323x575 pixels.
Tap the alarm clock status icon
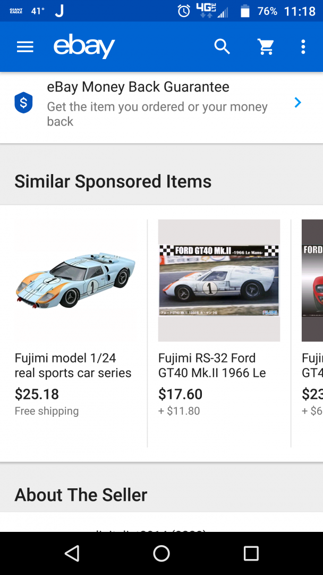[184, 11]
